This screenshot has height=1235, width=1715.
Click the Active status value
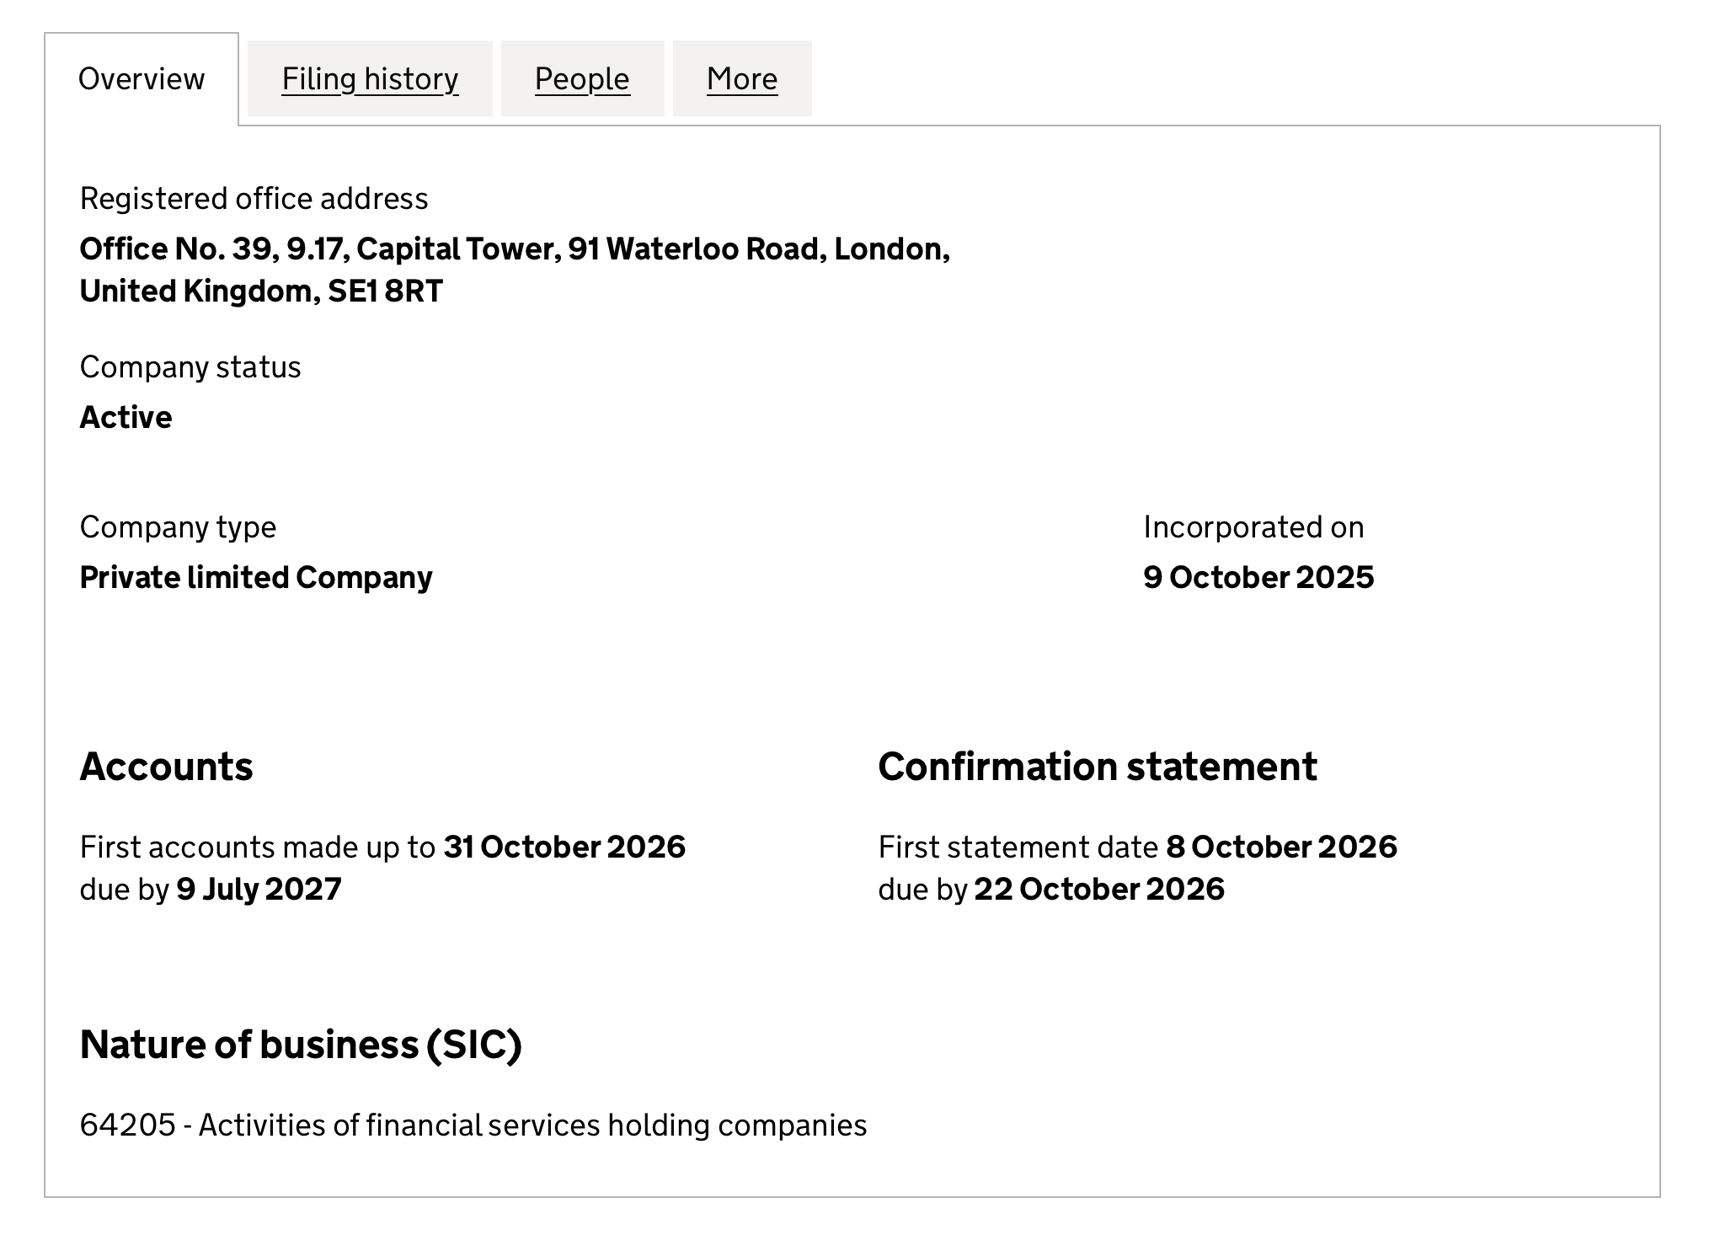point(126,418)
